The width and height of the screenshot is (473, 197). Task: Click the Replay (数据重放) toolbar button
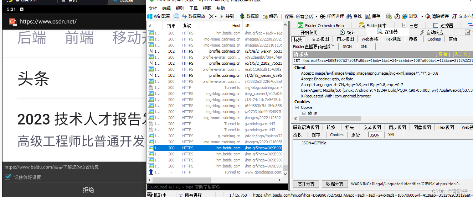click(194, 16)
